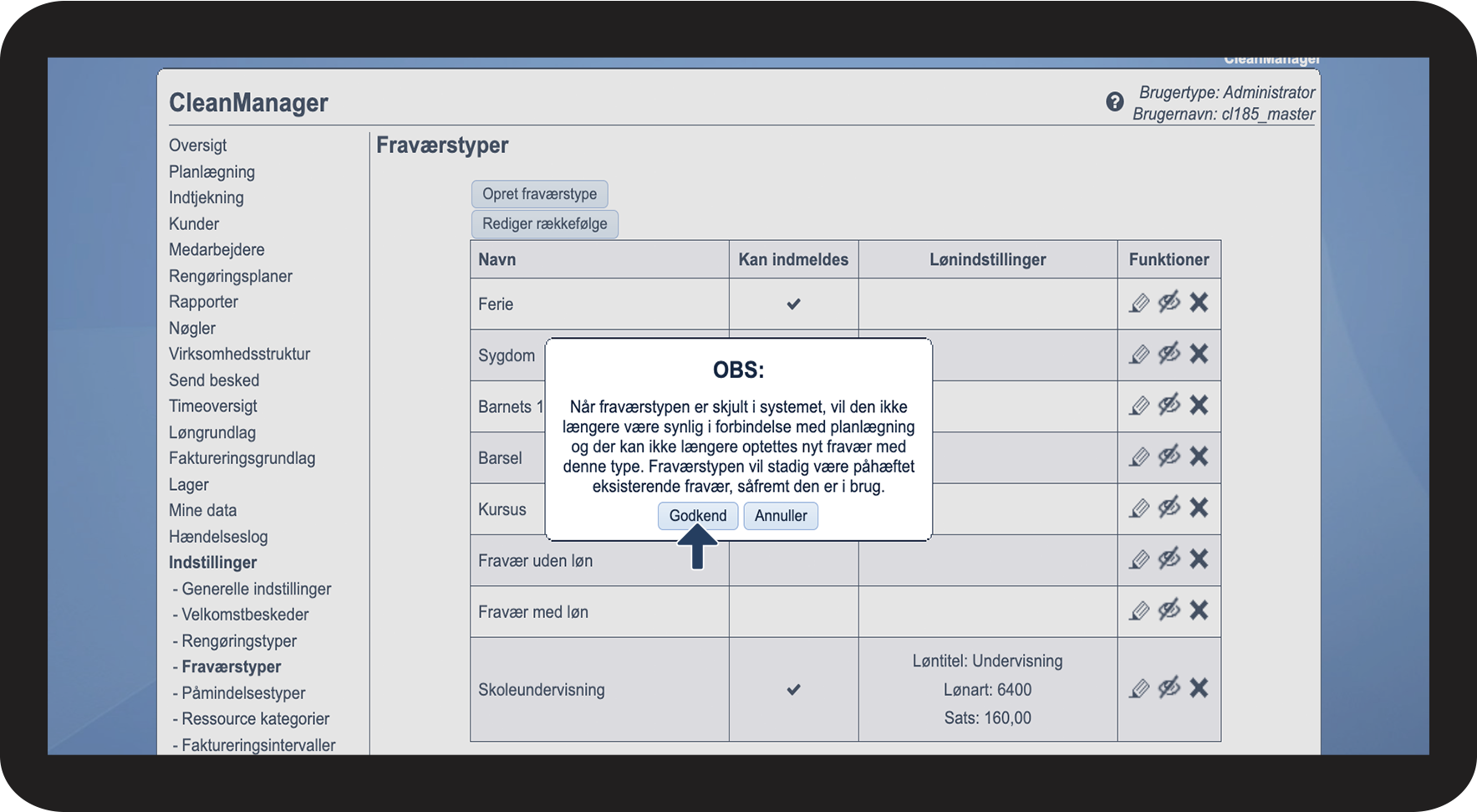
Task: Click the Lønindstillinger column header
Action: (988, 259)
